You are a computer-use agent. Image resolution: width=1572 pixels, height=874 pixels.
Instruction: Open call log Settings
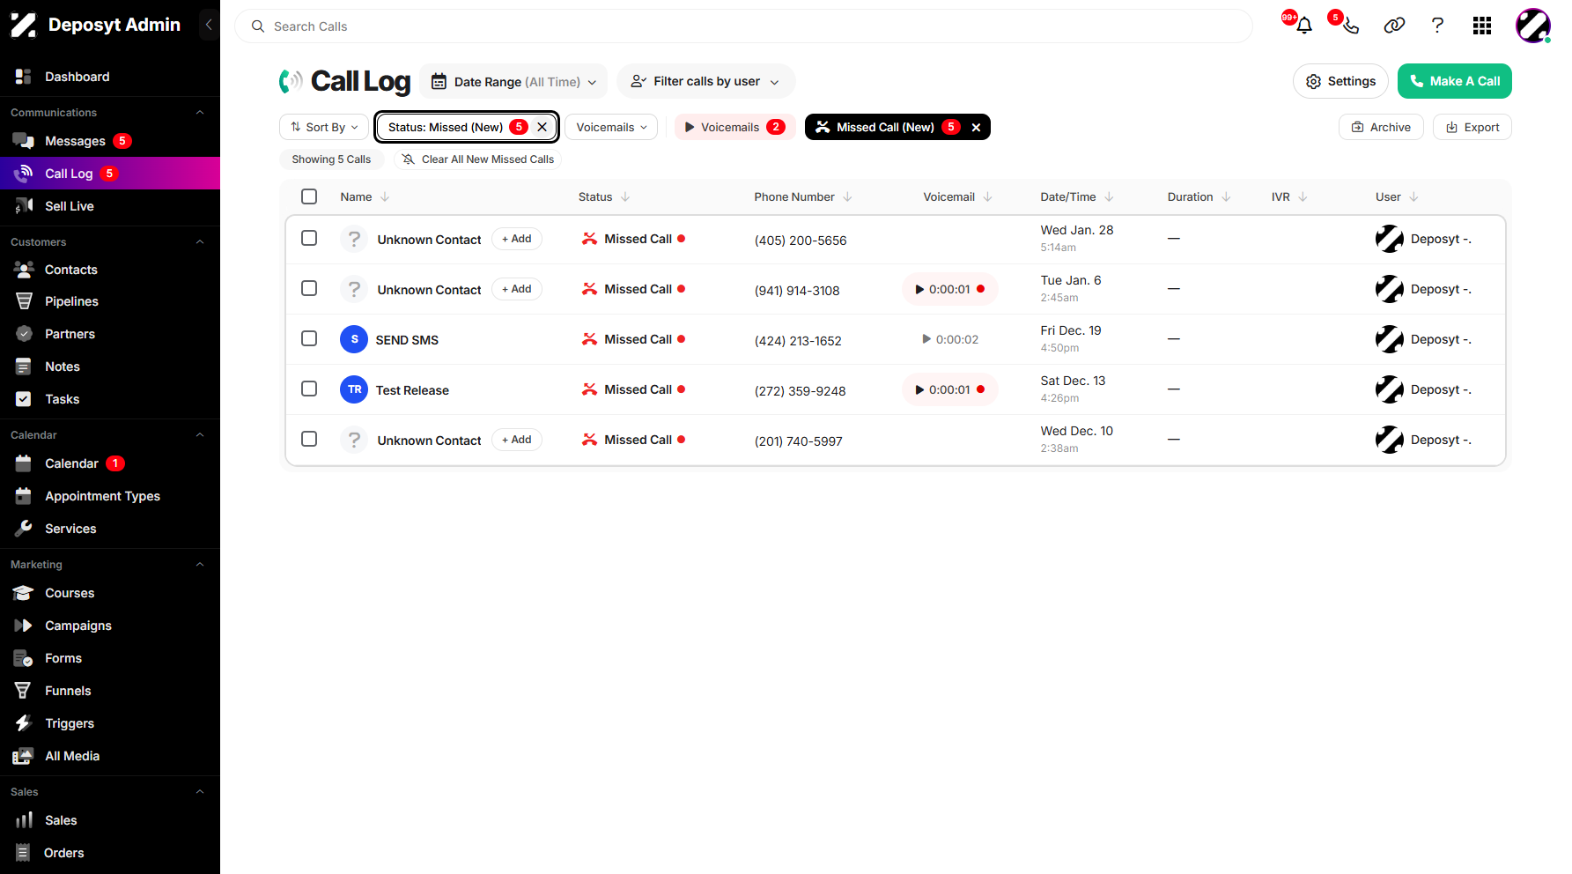tap(1340, 81)
